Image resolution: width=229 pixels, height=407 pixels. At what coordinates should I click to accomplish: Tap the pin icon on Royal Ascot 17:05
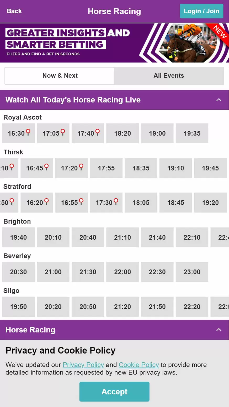pyautogui.click(x=63, y=132)
